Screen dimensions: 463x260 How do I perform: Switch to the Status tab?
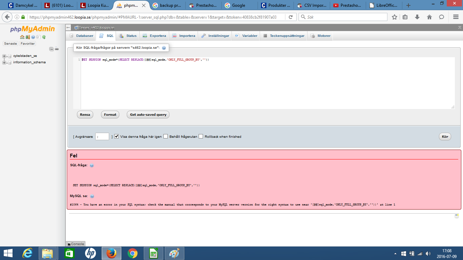[x=128, y=36]
